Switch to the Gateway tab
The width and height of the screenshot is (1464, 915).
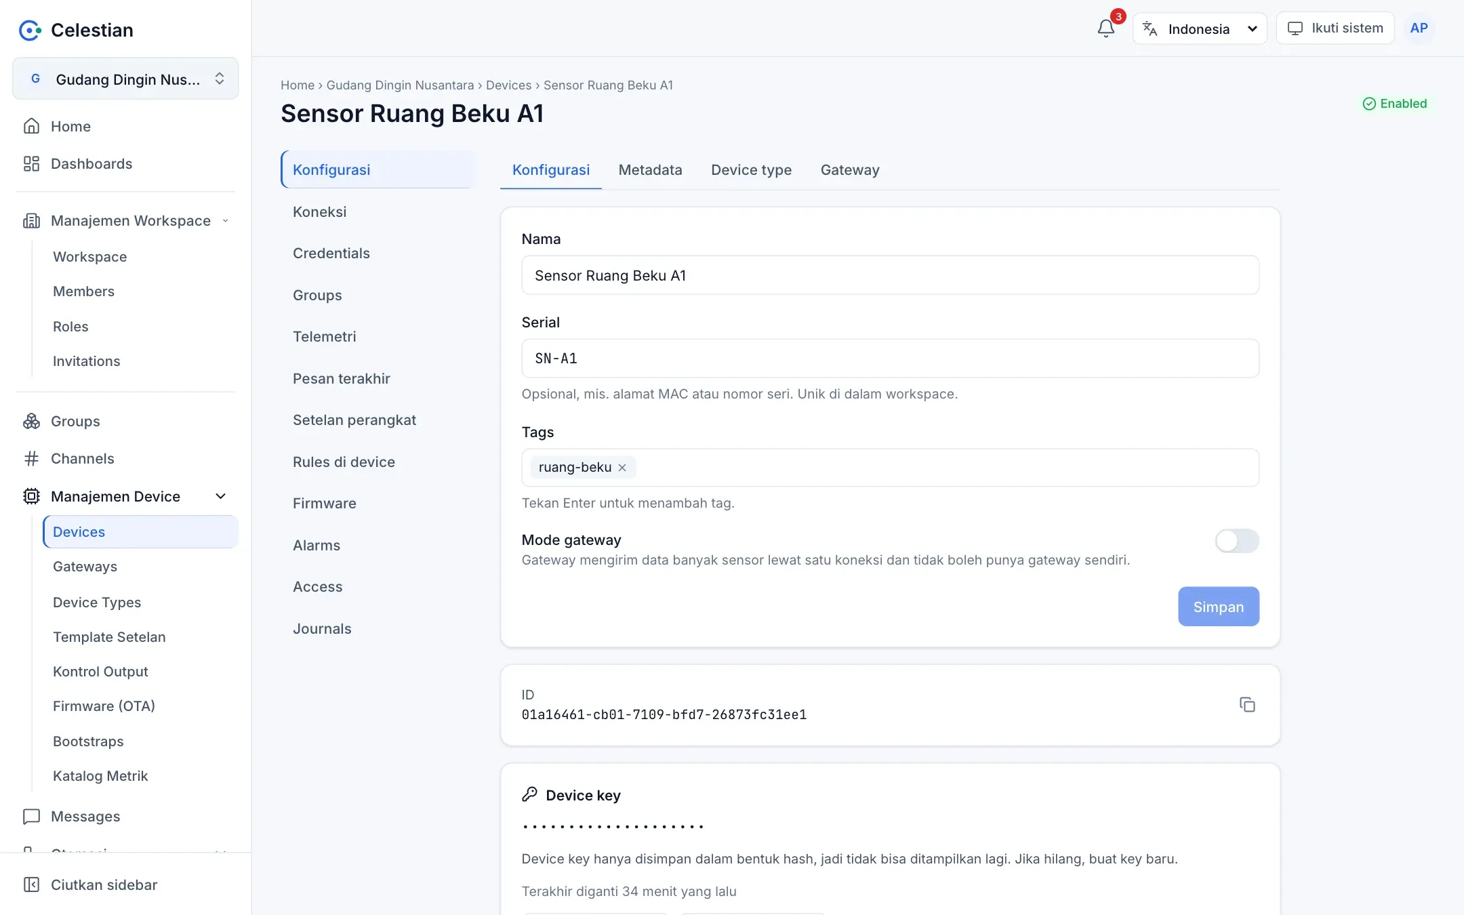click(850, 170)
